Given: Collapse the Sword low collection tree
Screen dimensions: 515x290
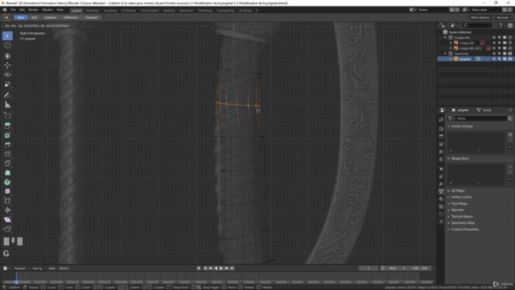Looking at the screenshot, I should coord(445,54).
